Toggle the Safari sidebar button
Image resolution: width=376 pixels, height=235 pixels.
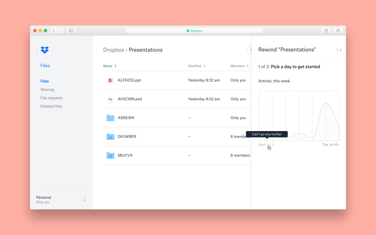point(71,30)
